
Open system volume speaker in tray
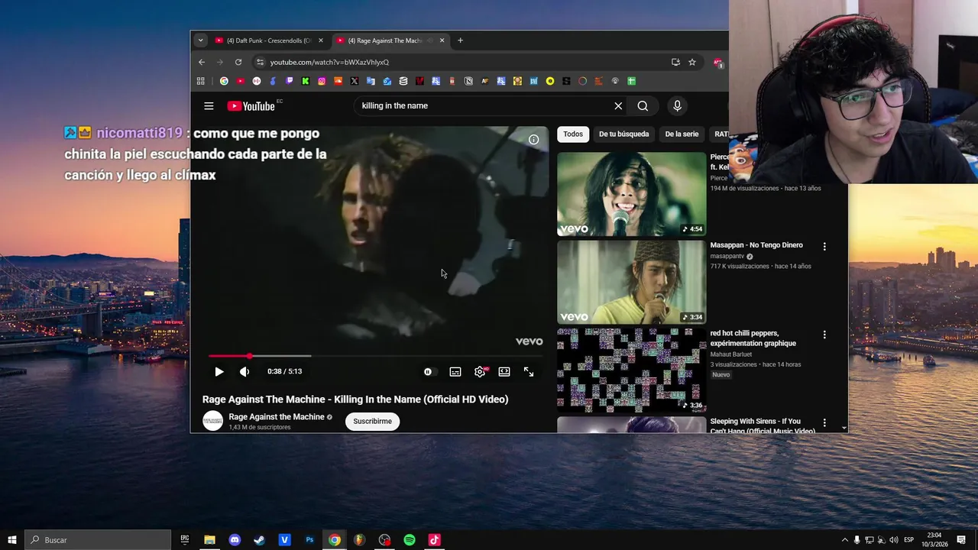(x=893, y=540)
